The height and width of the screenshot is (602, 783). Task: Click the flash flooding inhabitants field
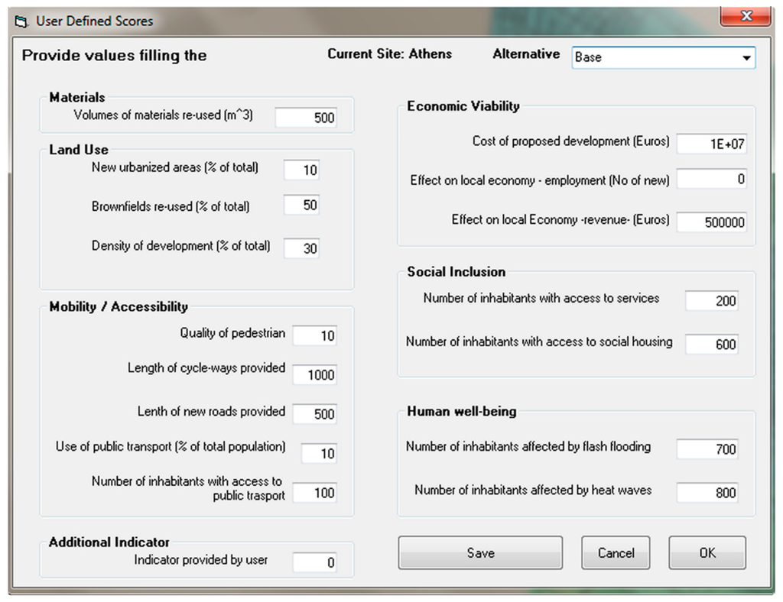click(x=707, y=449)
